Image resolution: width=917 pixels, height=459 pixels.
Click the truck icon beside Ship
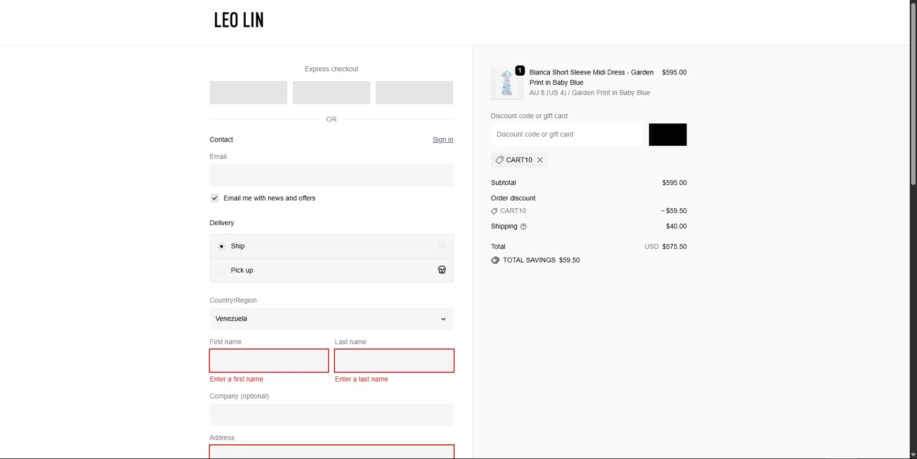tap(442, 246)
